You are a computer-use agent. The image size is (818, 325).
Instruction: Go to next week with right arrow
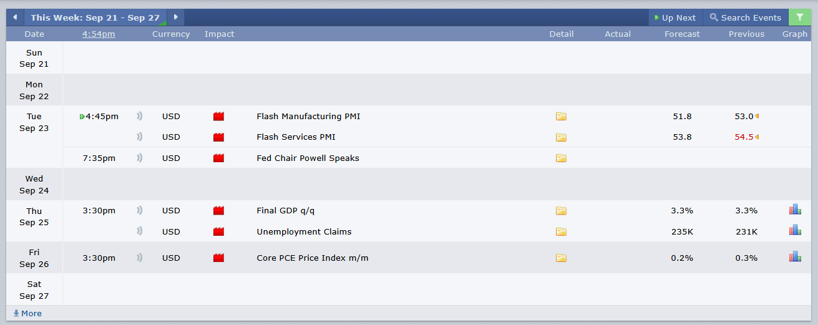click(x=175, y=17)
